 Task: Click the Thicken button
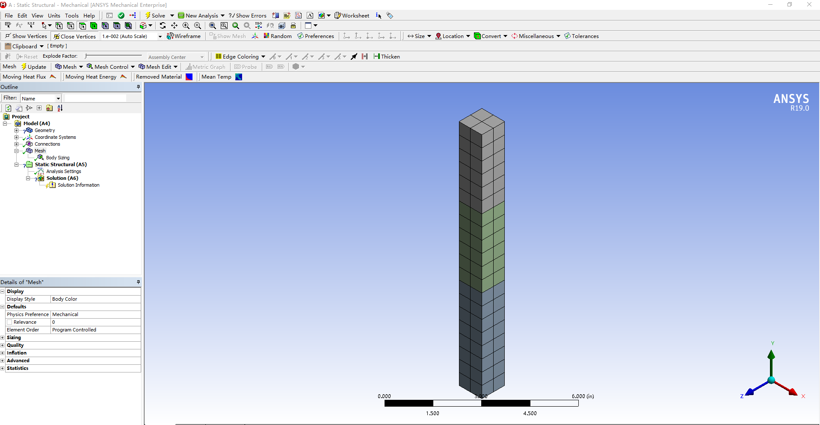coord(387,56)
